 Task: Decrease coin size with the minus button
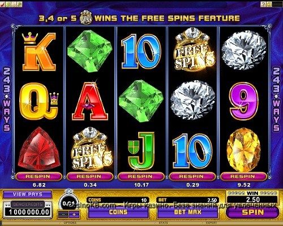coord(63,214)
